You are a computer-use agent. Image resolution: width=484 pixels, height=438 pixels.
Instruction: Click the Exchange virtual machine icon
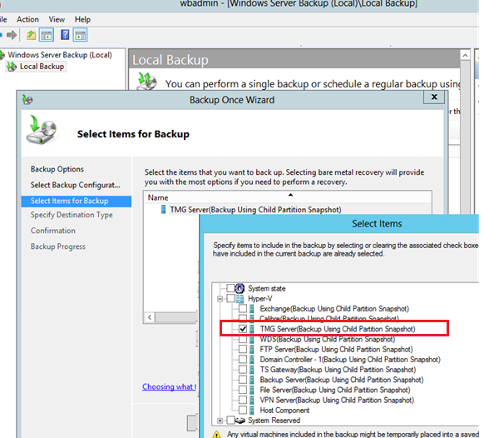(x=252, y=309)
